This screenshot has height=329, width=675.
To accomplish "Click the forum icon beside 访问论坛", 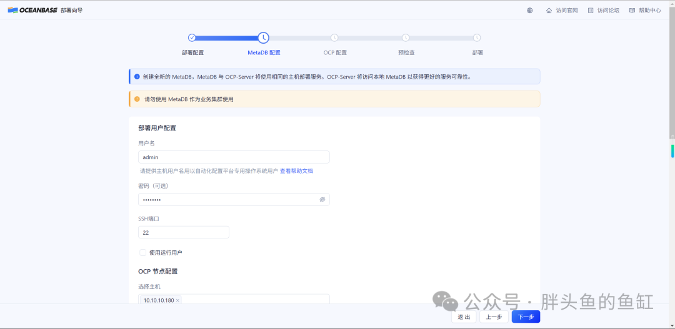I will pyautogui.click(x=591, y=11).
